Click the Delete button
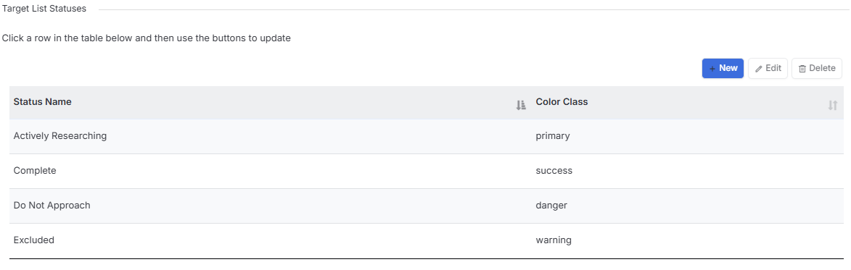851x270 pixels. click(817, 68)
